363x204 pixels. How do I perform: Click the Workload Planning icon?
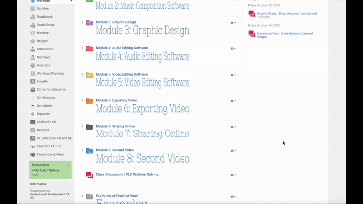33,73
